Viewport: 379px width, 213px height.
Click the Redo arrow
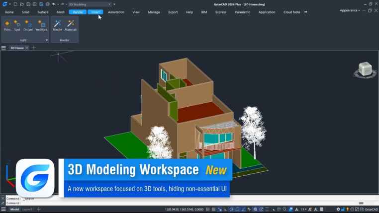(x=62, y=4)
